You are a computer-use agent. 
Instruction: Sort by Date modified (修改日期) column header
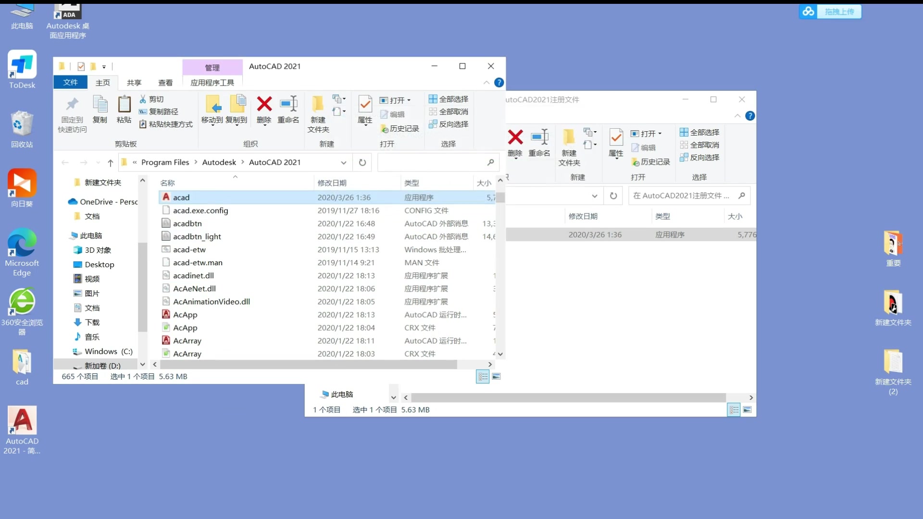[357, 183]
